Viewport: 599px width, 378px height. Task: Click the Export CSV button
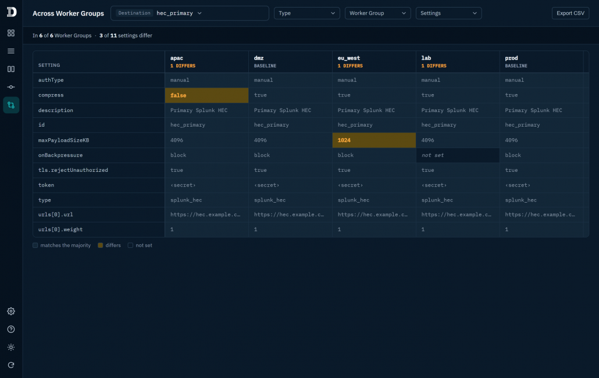coord(571,13)
